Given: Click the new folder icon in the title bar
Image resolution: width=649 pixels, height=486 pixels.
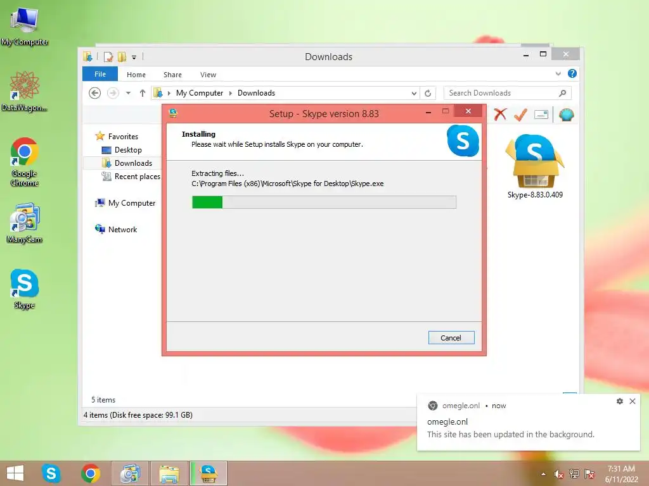Looking at the screenshot, I should (x=122, y=56).
